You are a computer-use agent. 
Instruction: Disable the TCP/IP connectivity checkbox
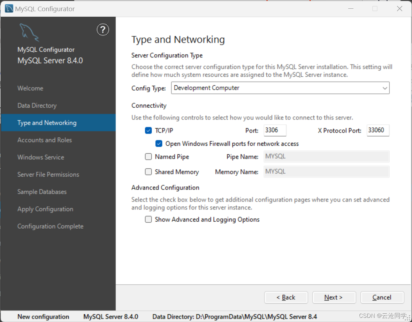pyautogui.click(x=148, y=130)
